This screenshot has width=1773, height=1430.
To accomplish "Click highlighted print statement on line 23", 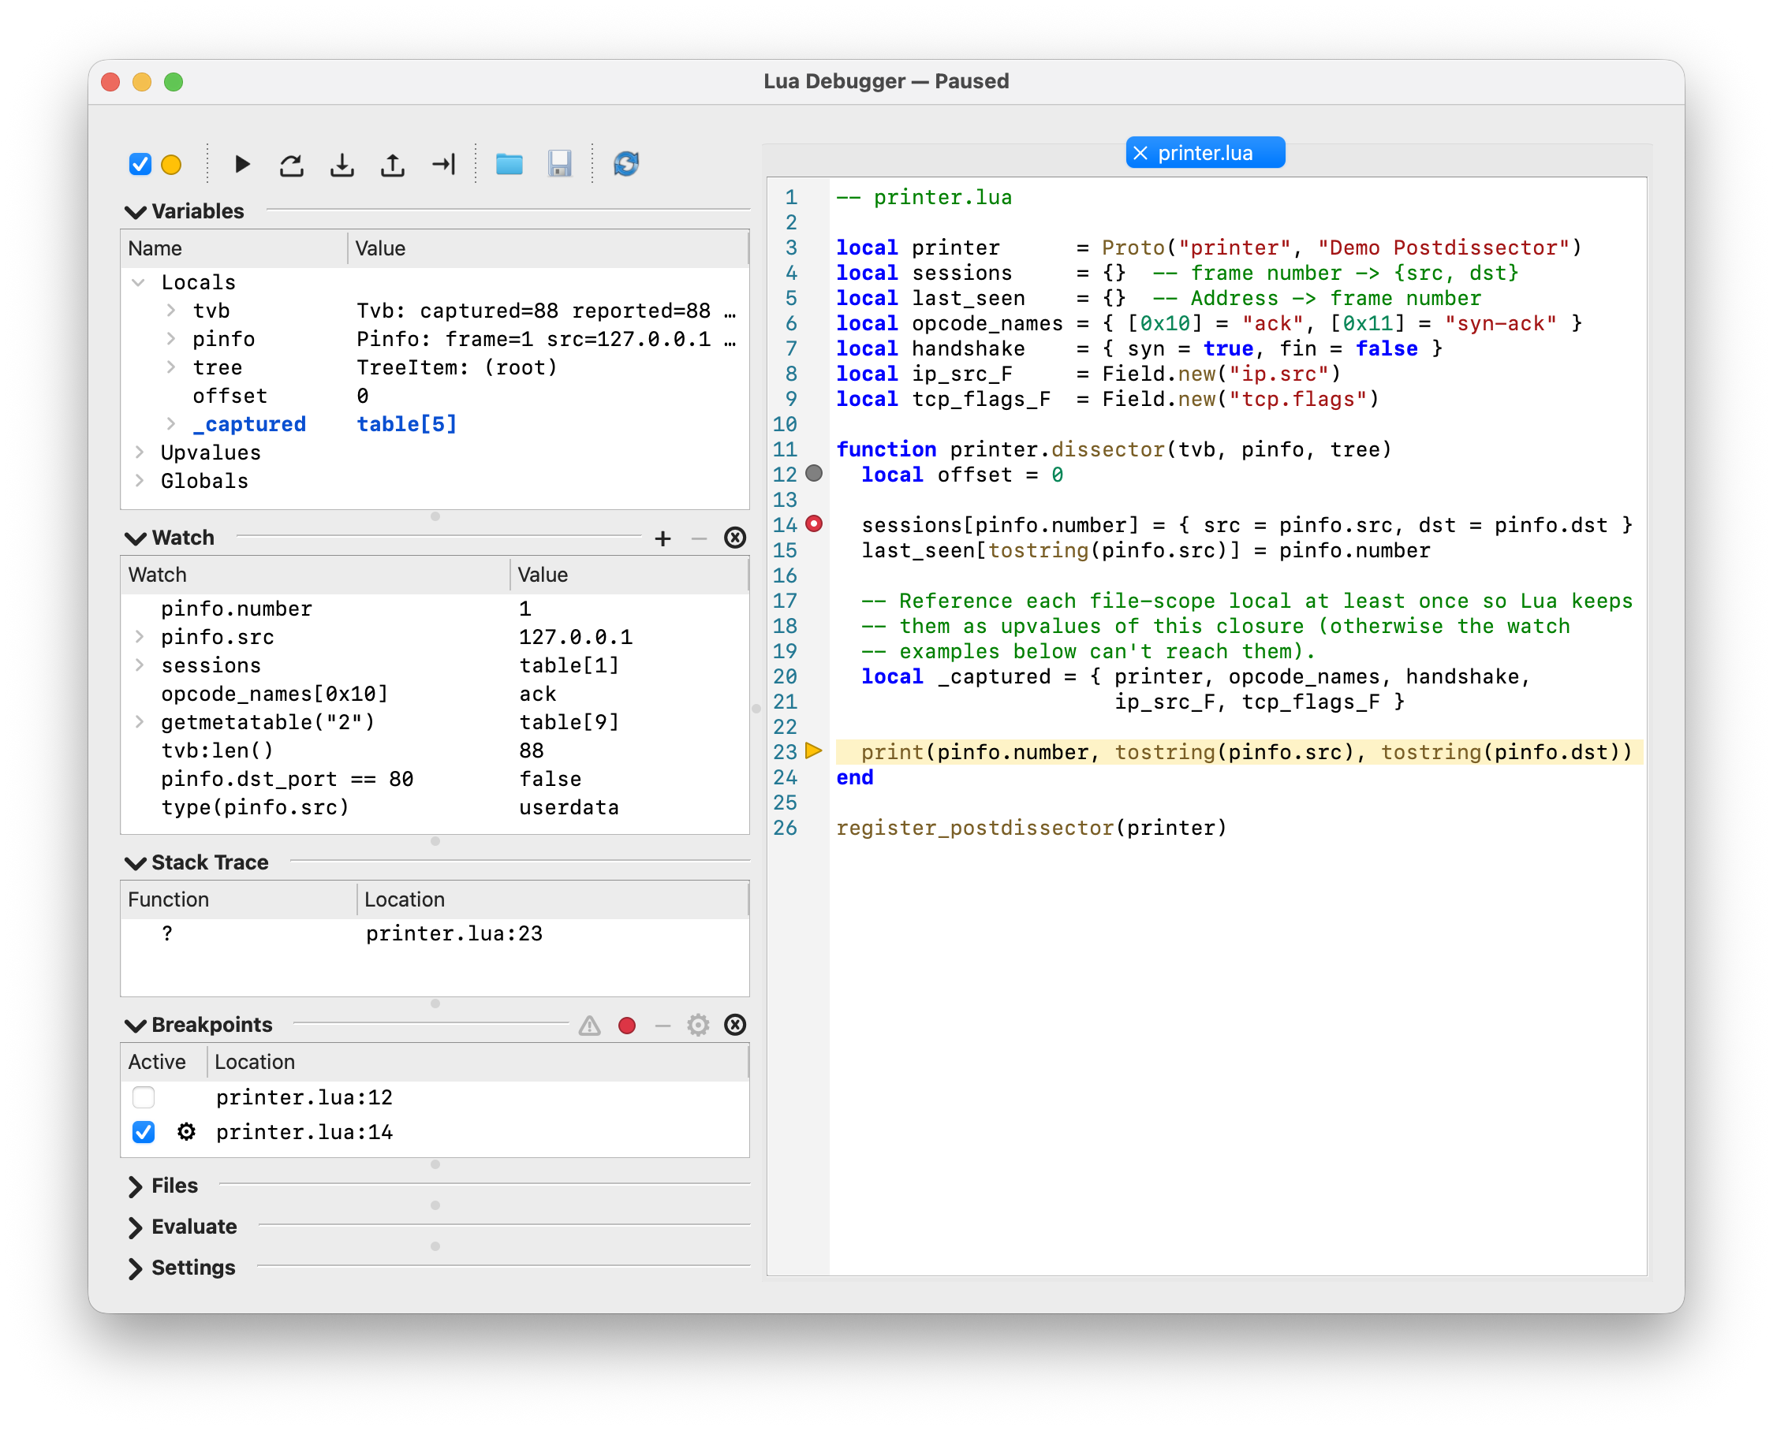I will tap(1239, 752).
